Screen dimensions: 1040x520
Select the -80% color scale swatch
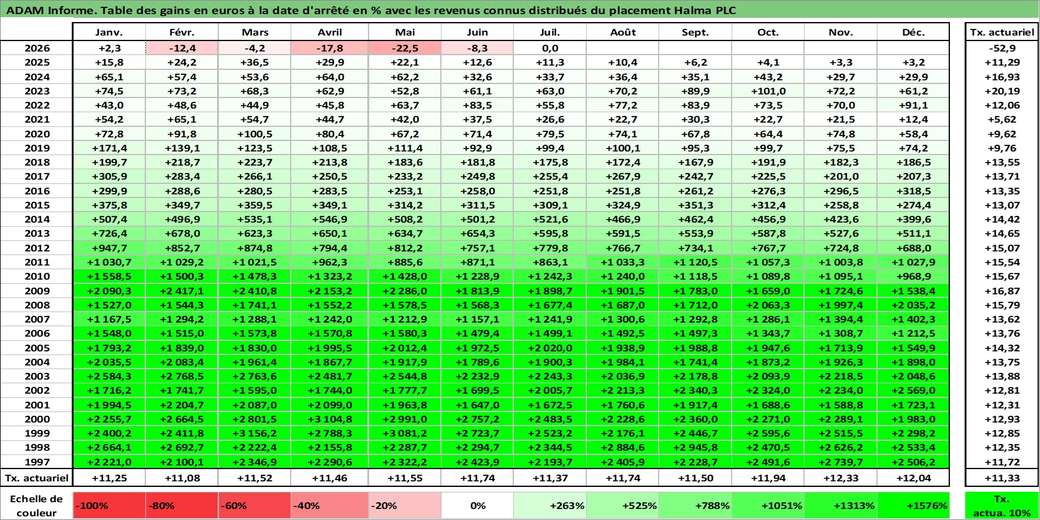(182, 506)
